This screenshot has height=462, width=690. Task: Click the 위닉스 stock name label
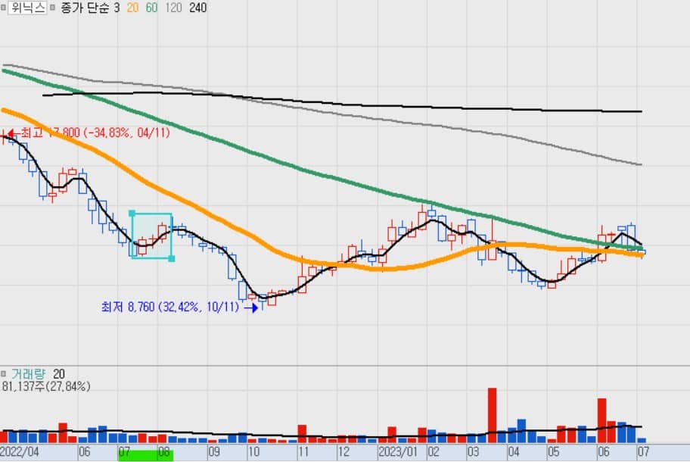tap(27, 8)
